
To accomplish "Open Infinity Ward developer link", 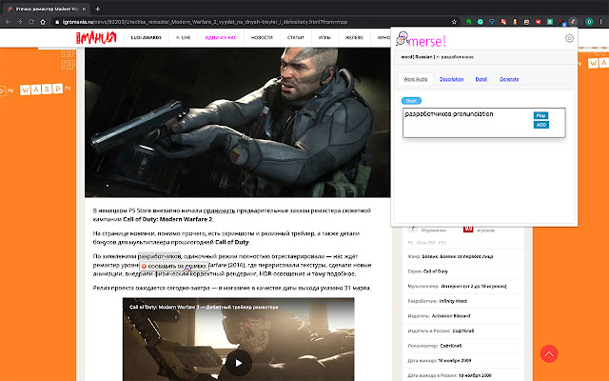I will (453, 301).
